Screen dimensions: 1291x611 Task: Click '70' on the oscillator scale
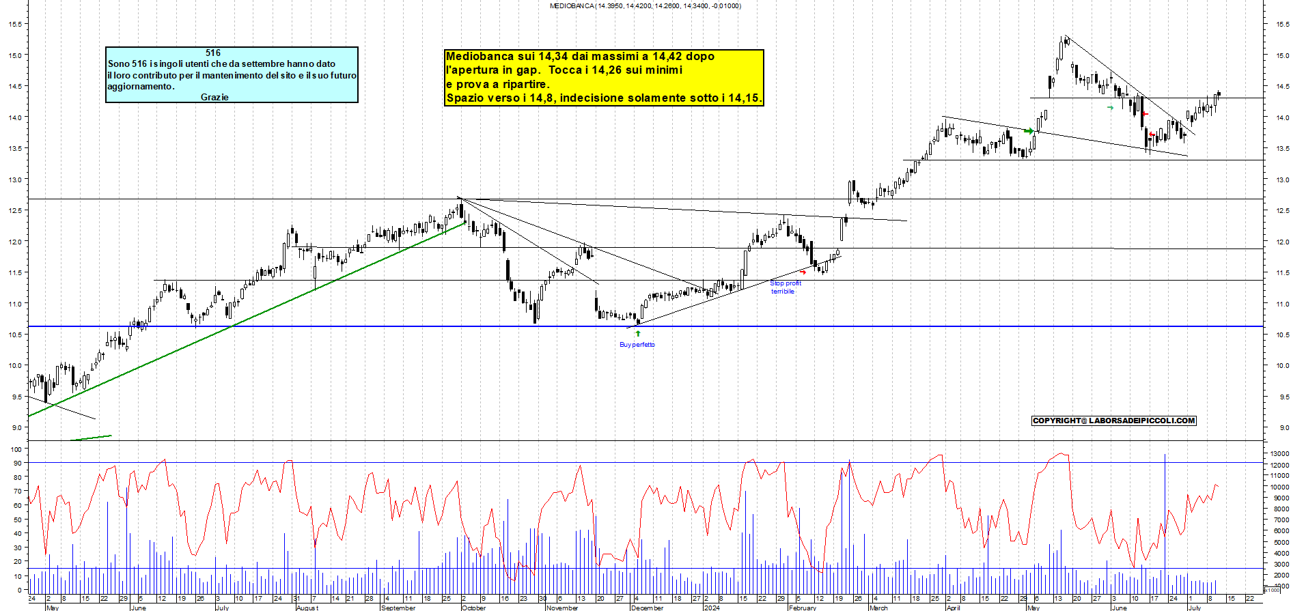click(17, 492)
